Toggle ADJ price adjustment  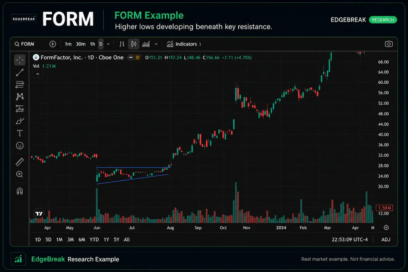pos(386,239)
